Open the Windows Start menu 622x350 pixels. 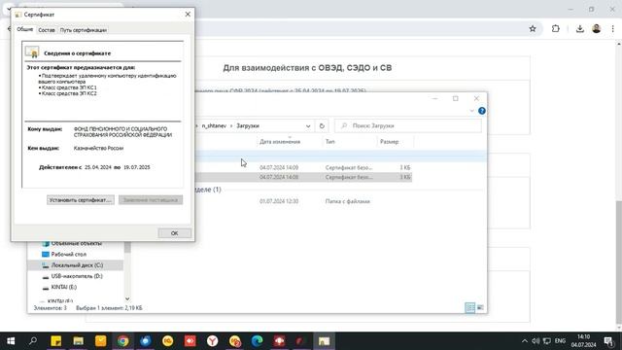coord(11,341)
